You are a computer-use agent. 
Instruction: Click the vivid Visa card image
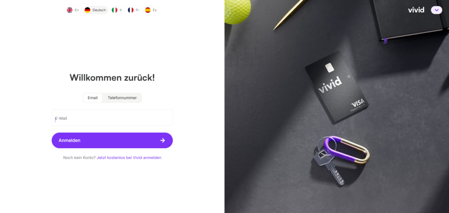tap(337, 88)
